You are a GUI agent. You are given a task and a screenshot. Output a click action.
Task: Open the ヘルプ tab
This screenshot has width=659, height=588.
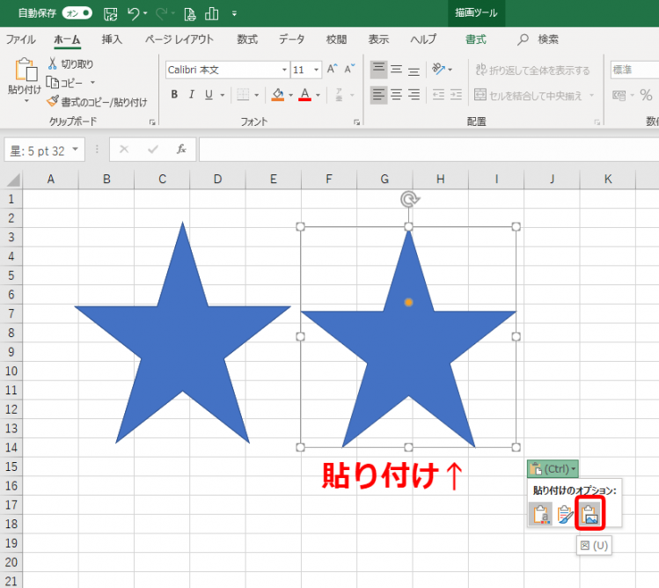423,40
